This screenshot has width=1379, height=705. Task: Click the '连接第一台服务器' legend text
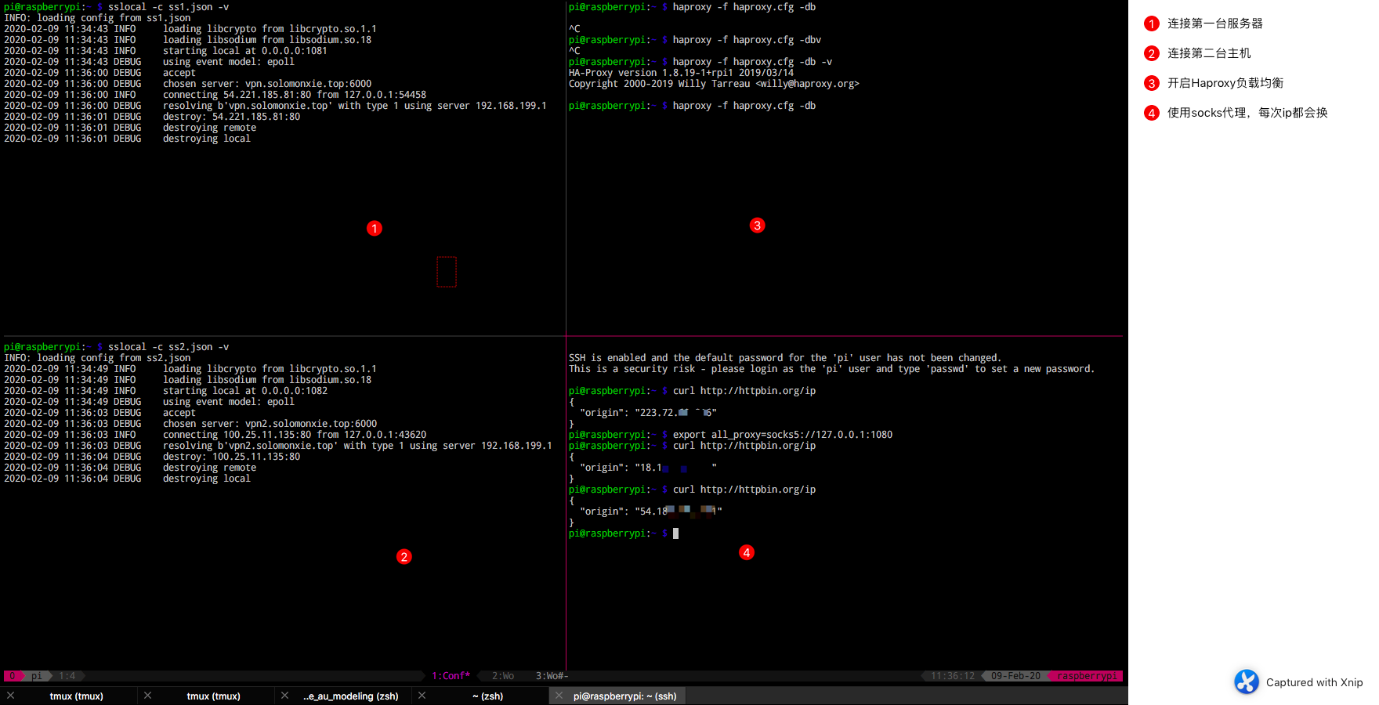pyautogui.click(x=1214, y=23)
